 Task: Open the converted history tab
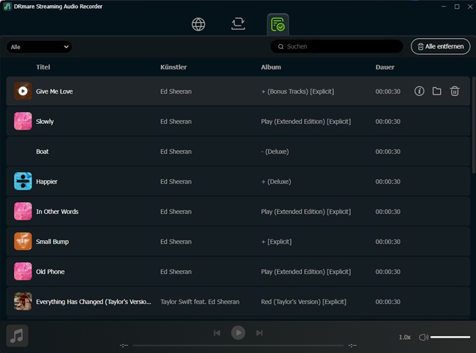coord(278,24)
